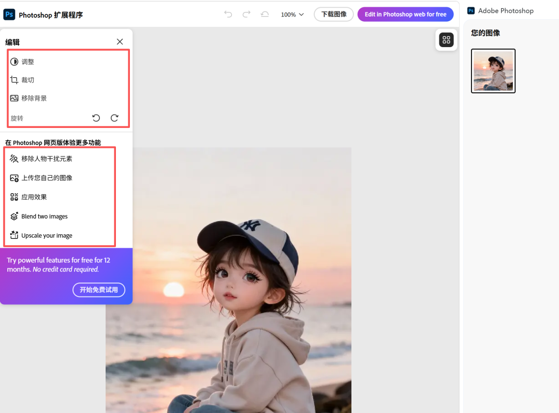Click 开始免费试用 in the promo banner
Image resolution: width=559 pixels, height=413 pixels.
[99, 290]
